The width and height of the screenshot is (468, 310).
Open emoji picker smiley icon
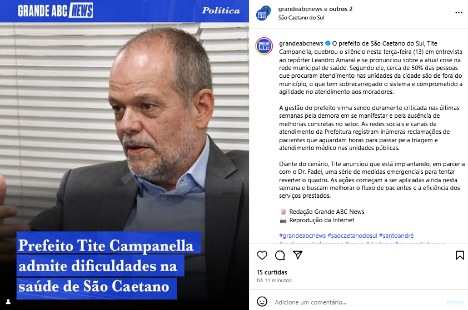(x=262, y=302)
